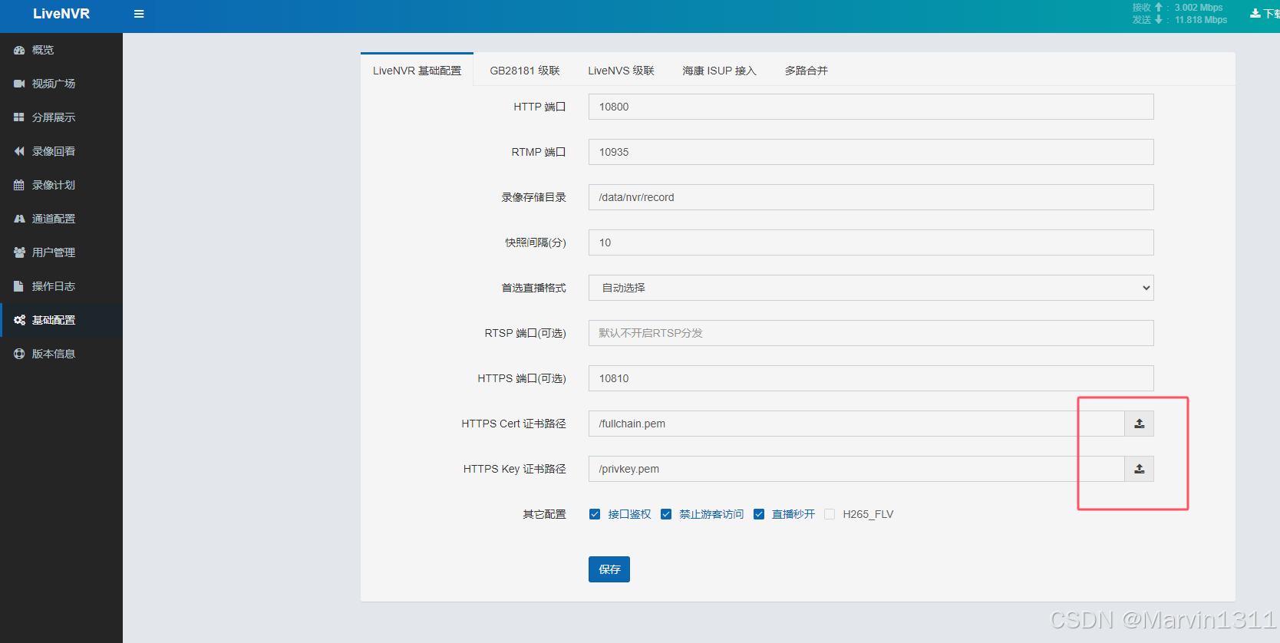Click the 接收 3.002 Mbps bandwidth text
Image resolution: width=1280 pixels, height=643 pixels.
1178,8
